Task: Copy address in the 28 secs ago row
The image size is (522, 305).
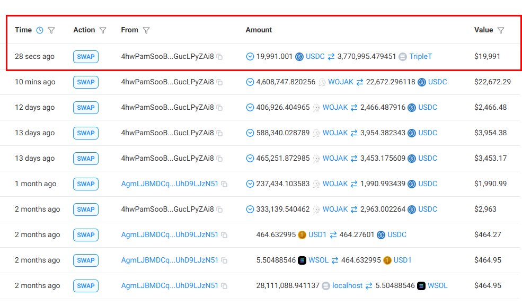Action: tap(219, 57)
